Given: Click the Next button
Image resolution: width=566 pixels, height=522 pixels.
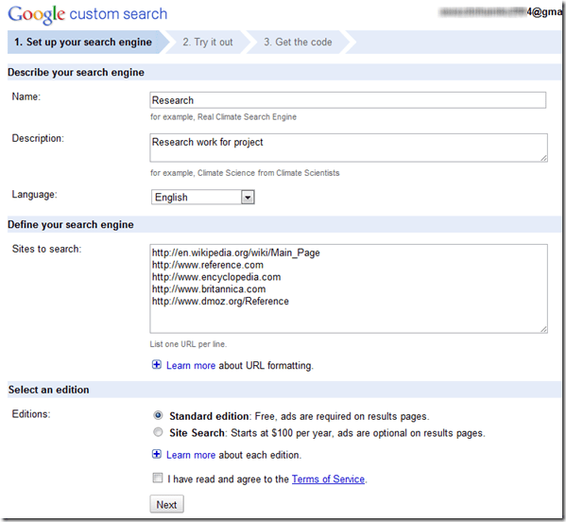Looking at the screenshot, I should click(x=166, y=504).
